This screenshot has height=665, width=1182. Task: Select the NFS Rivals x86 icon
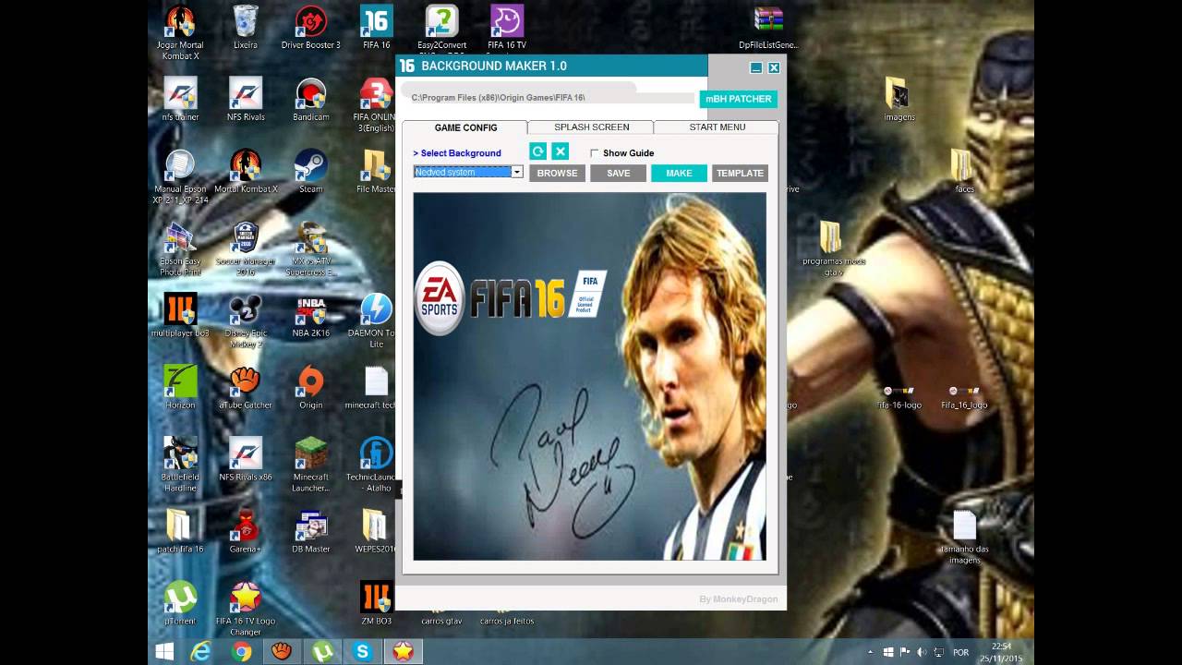(246, 460)
